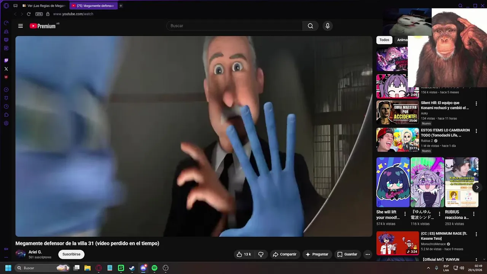Open '(CC | ES) MINIMUM RAGE' video thumbnail
The image size is (487, 274).
click(x=398, y=243)
